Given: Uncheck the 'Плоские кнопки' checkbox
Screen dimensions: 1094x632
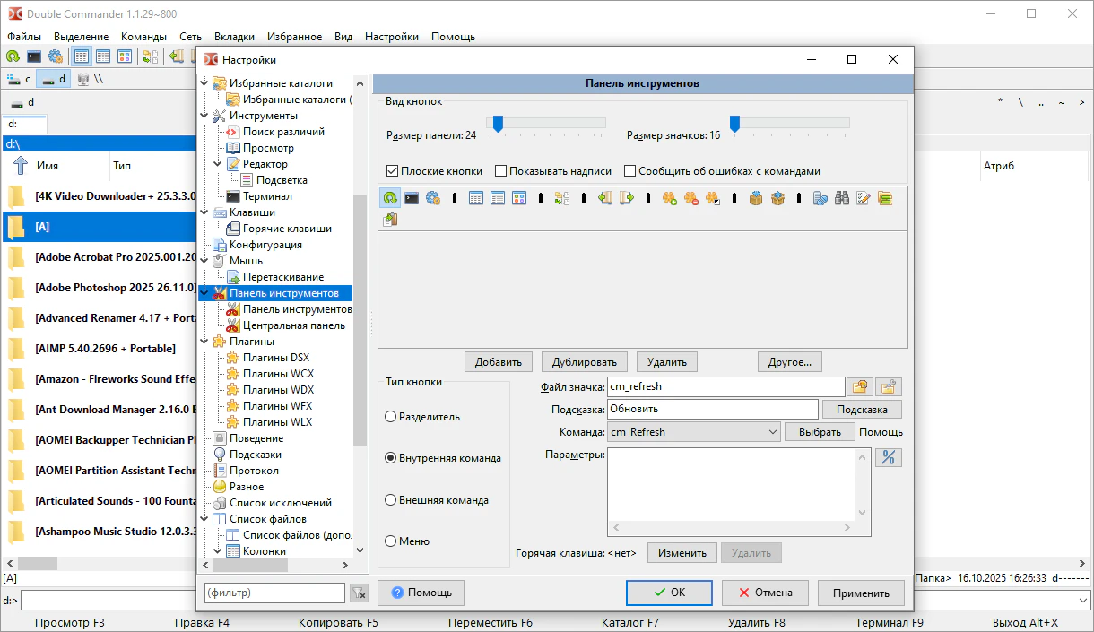Looking at the screenshot, I should [x=392, y=170].
